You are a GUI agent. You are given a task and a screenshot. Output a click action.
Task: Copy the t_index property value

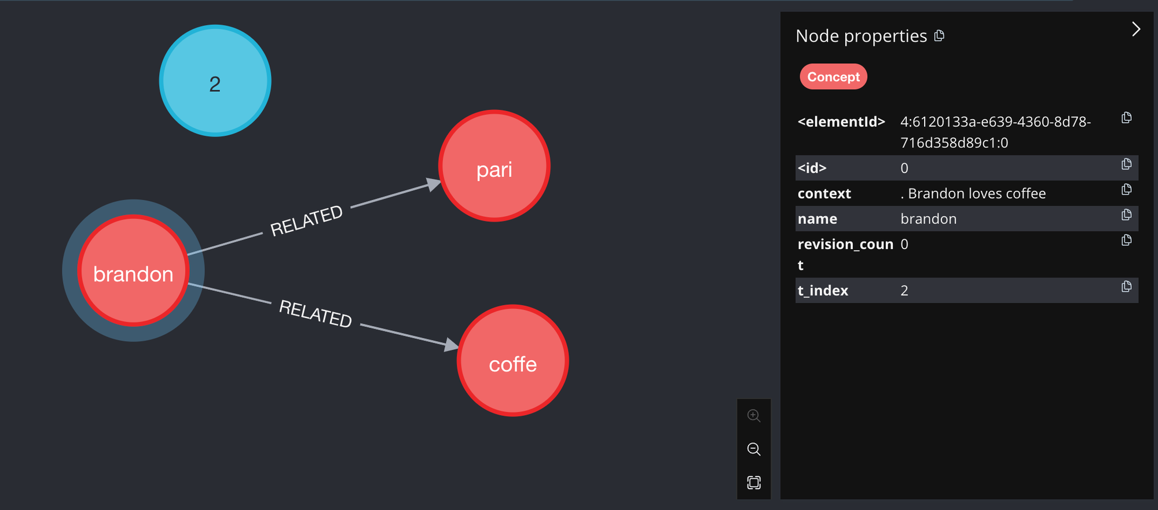click(1126, 287)
